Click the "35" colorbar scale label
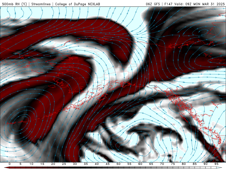The width and height of the screenshot is (226, 169). 86,164
